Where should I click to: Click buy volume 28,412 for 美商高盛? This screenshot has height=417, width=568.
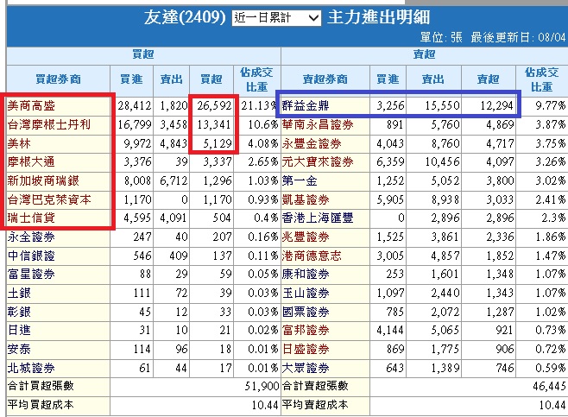[x=135, y=106]
